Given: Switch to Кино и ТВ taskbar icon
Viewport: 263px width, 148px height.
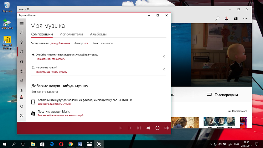Looking at the screenshot, I should pos(90,144).
